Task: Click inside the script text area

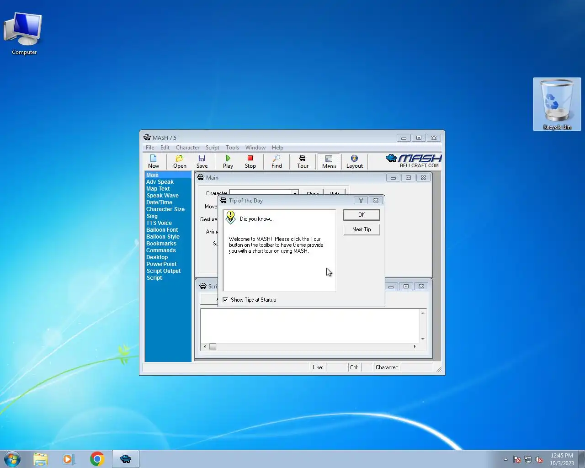Action: tap(310, 326)
